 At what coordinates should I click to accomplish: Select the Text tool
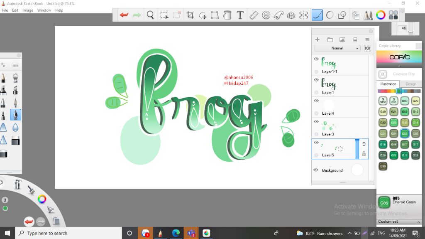240,15
